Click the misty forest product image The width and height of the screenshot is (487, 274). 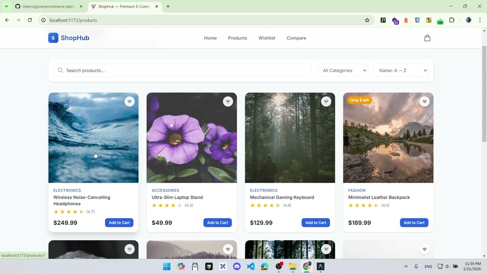point(290,138)
